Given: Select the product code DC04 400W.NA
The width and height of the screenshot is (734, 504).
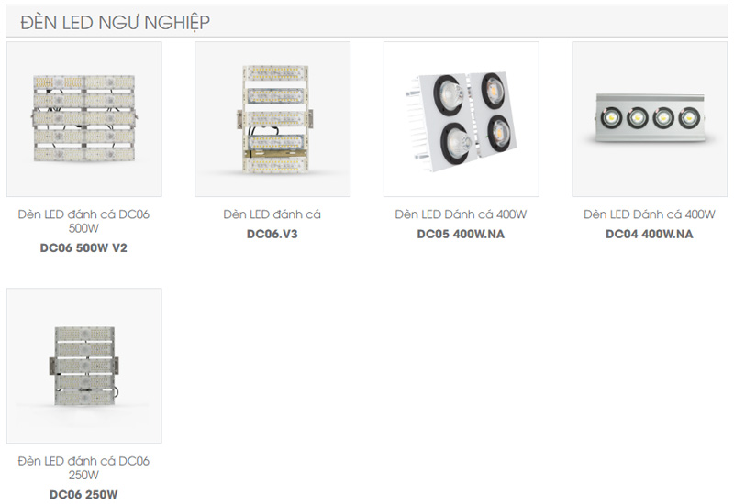Looking at the screenshot, I should pyautogui.click(x=650, y=234).
